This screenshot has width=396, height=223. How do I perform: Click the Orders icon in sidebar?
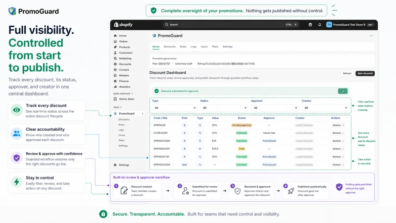pos(115,41)
